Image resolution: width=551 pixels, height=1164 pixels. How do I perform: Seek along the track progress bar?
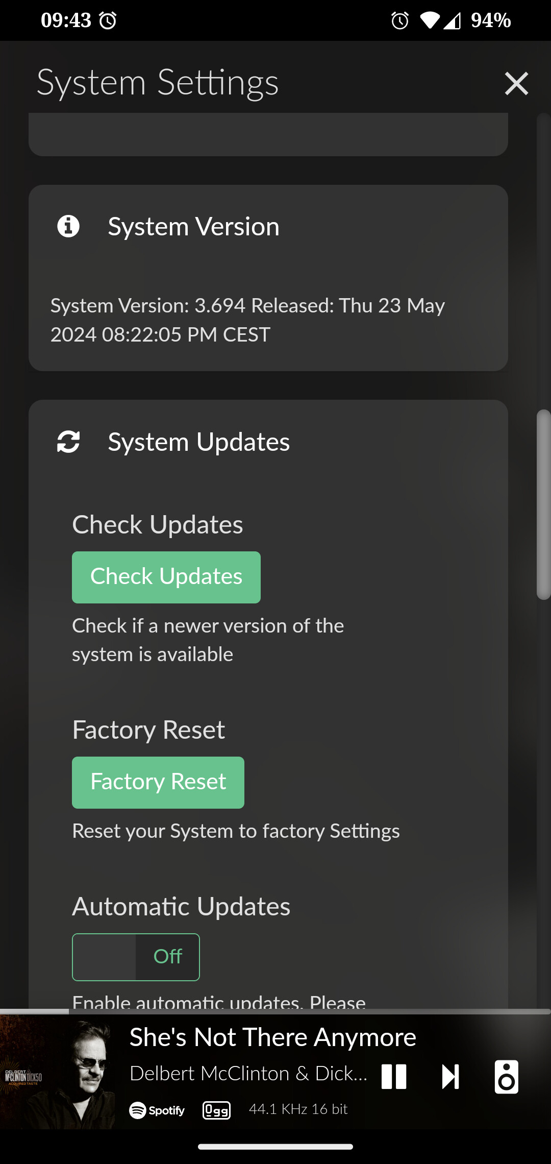(x=275, y=1011)
